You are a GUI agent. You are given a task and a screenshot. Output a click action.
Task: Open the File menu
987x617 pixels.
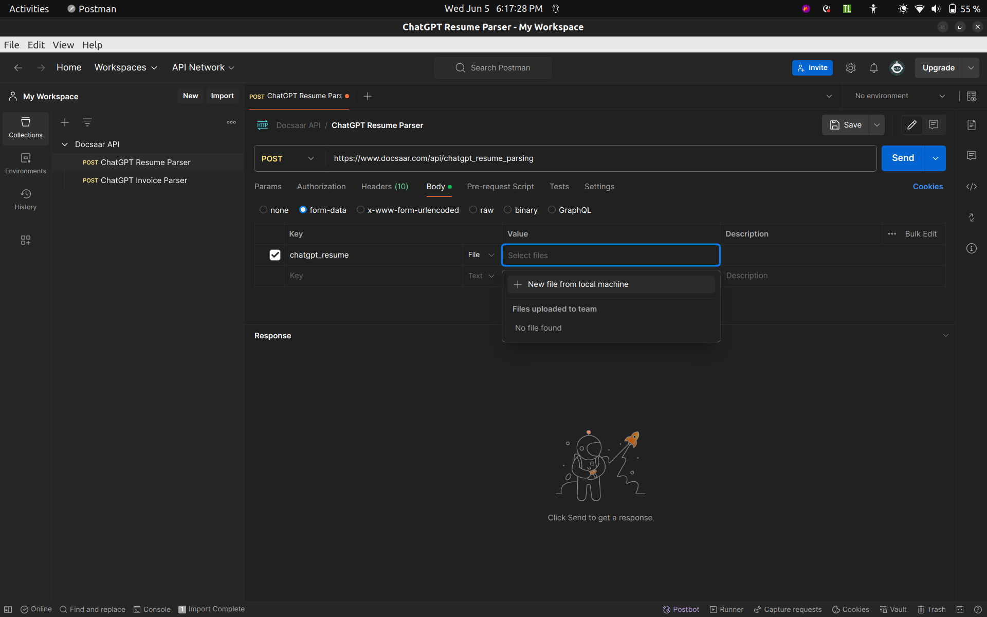pos(11,45)
